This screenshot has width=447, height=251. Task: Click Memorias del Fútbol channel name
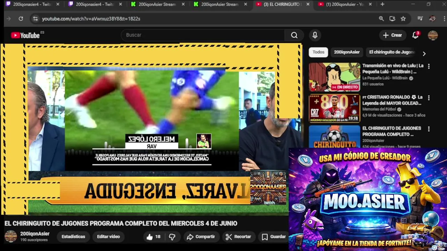click(379, 109)
